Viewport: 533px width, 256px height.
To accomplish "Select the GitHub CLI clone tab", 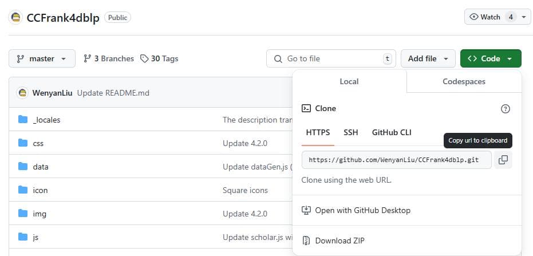I will coord(392,133).
